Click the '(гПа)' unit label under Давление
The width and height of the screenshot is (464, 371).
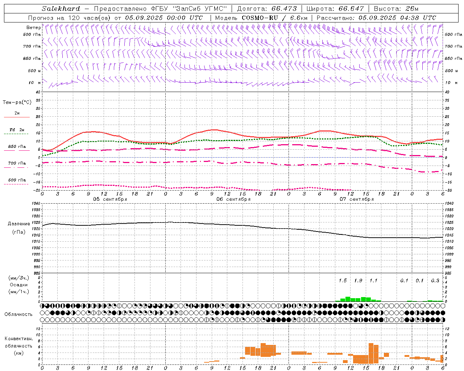point(19,232)
